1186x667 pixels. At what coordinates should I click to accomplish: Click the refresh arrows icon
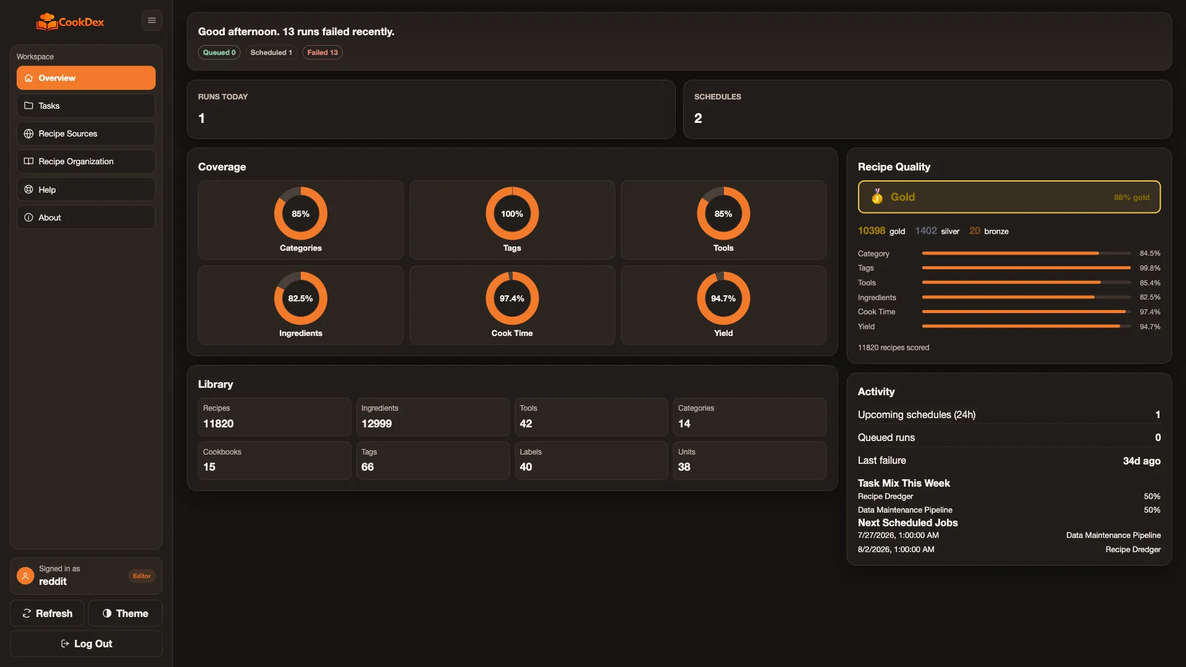pos(27,613)
